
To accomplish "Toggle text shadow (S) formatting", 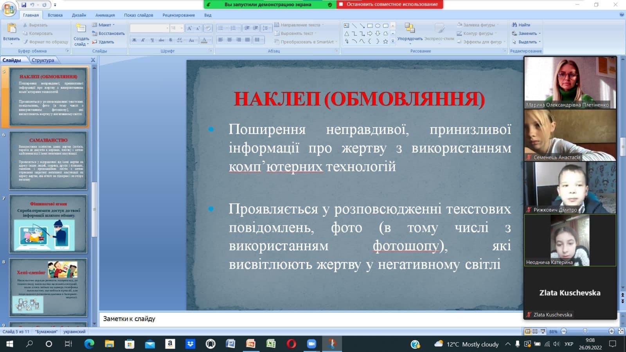I will click(x=171, y=40).
